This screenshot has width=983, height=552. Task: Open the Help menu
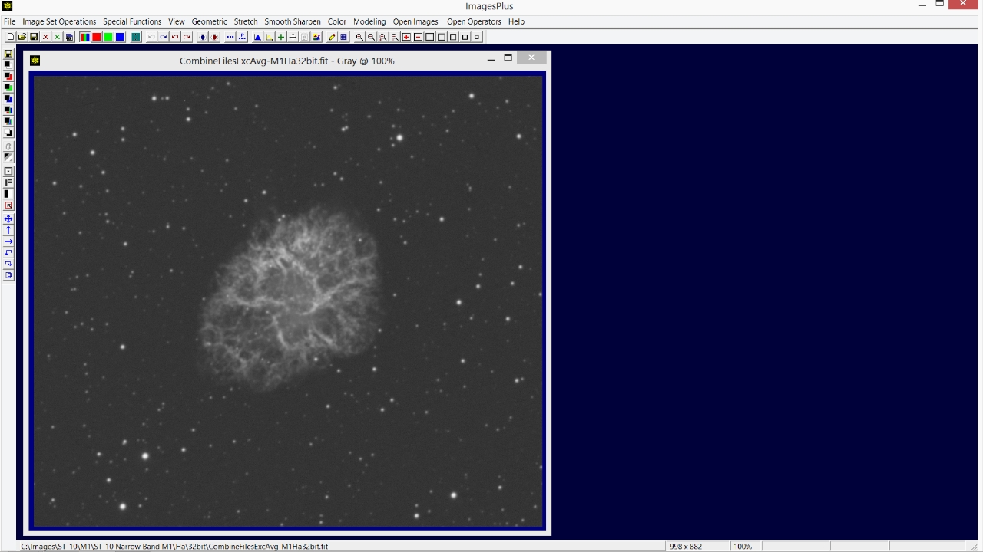pos(516,21)
